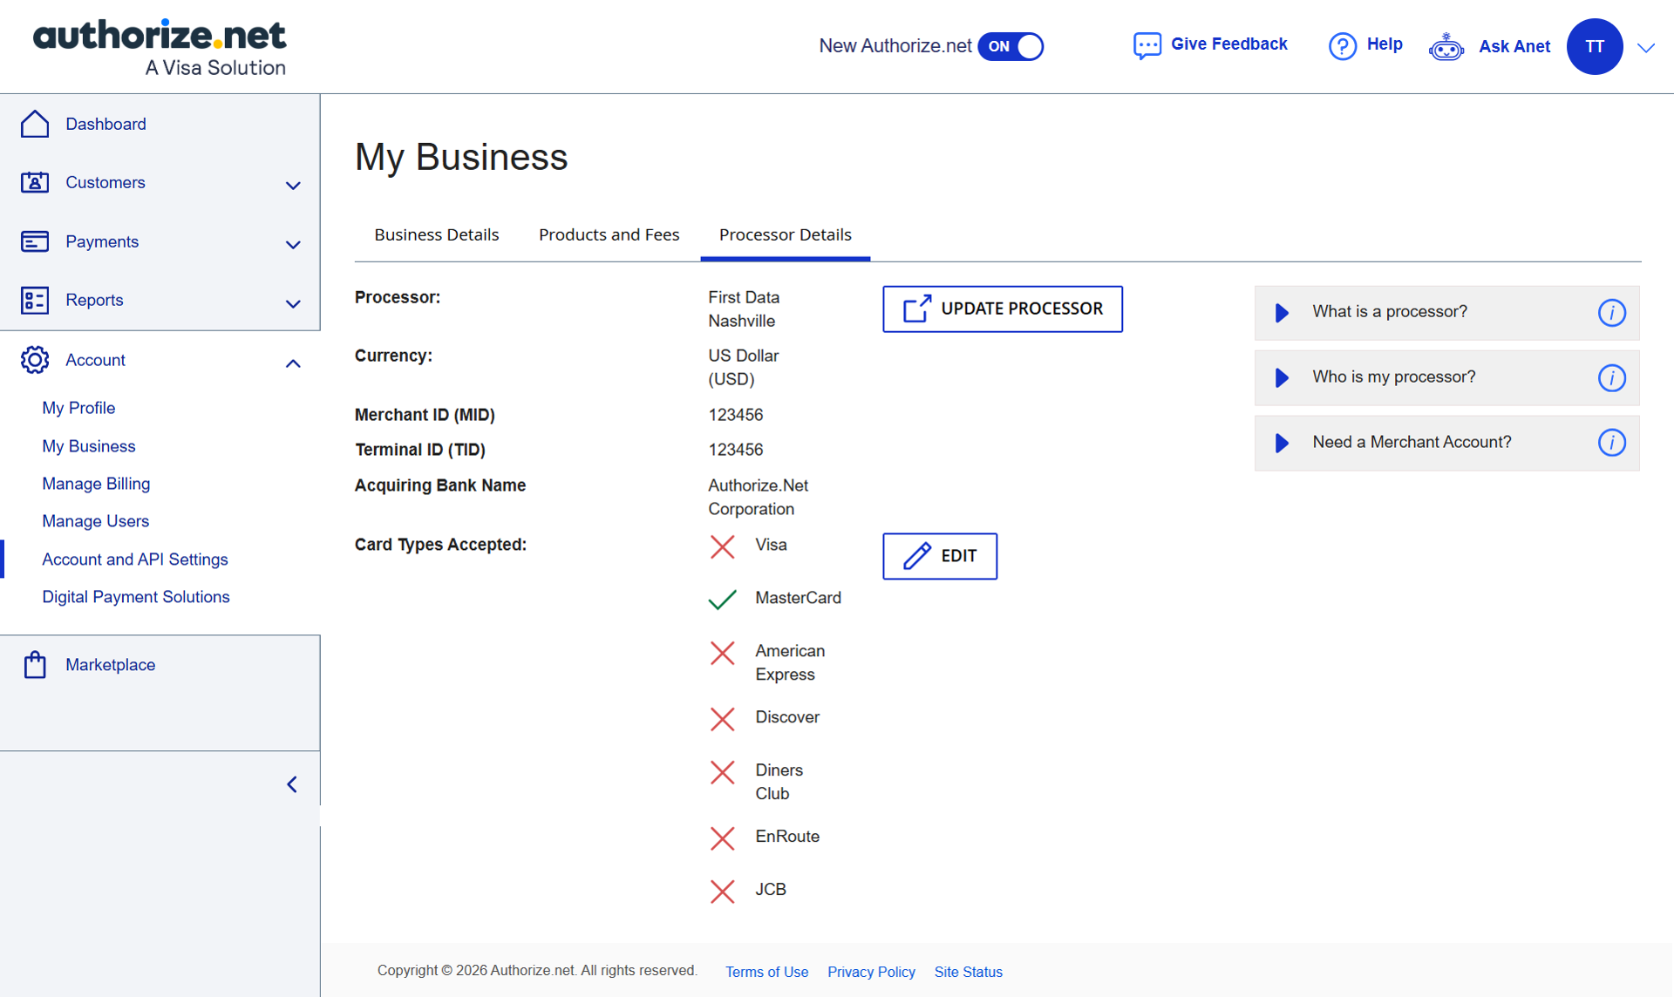Click the red X beside EnRoute
This screenshot has height=997, width=1674.
click(x=723, y=838)
